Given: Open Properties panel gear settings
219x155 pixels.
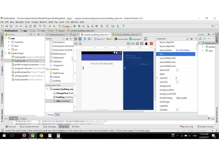Looking at the screenshot, I should coord(192,39).
